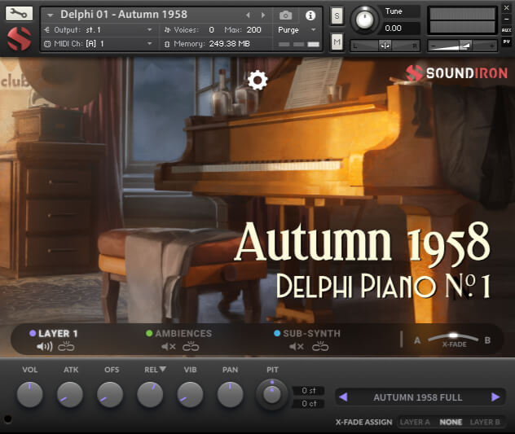Click the OFS knob
The height and width of the screenshot is (434, 515).
point(110,394)
